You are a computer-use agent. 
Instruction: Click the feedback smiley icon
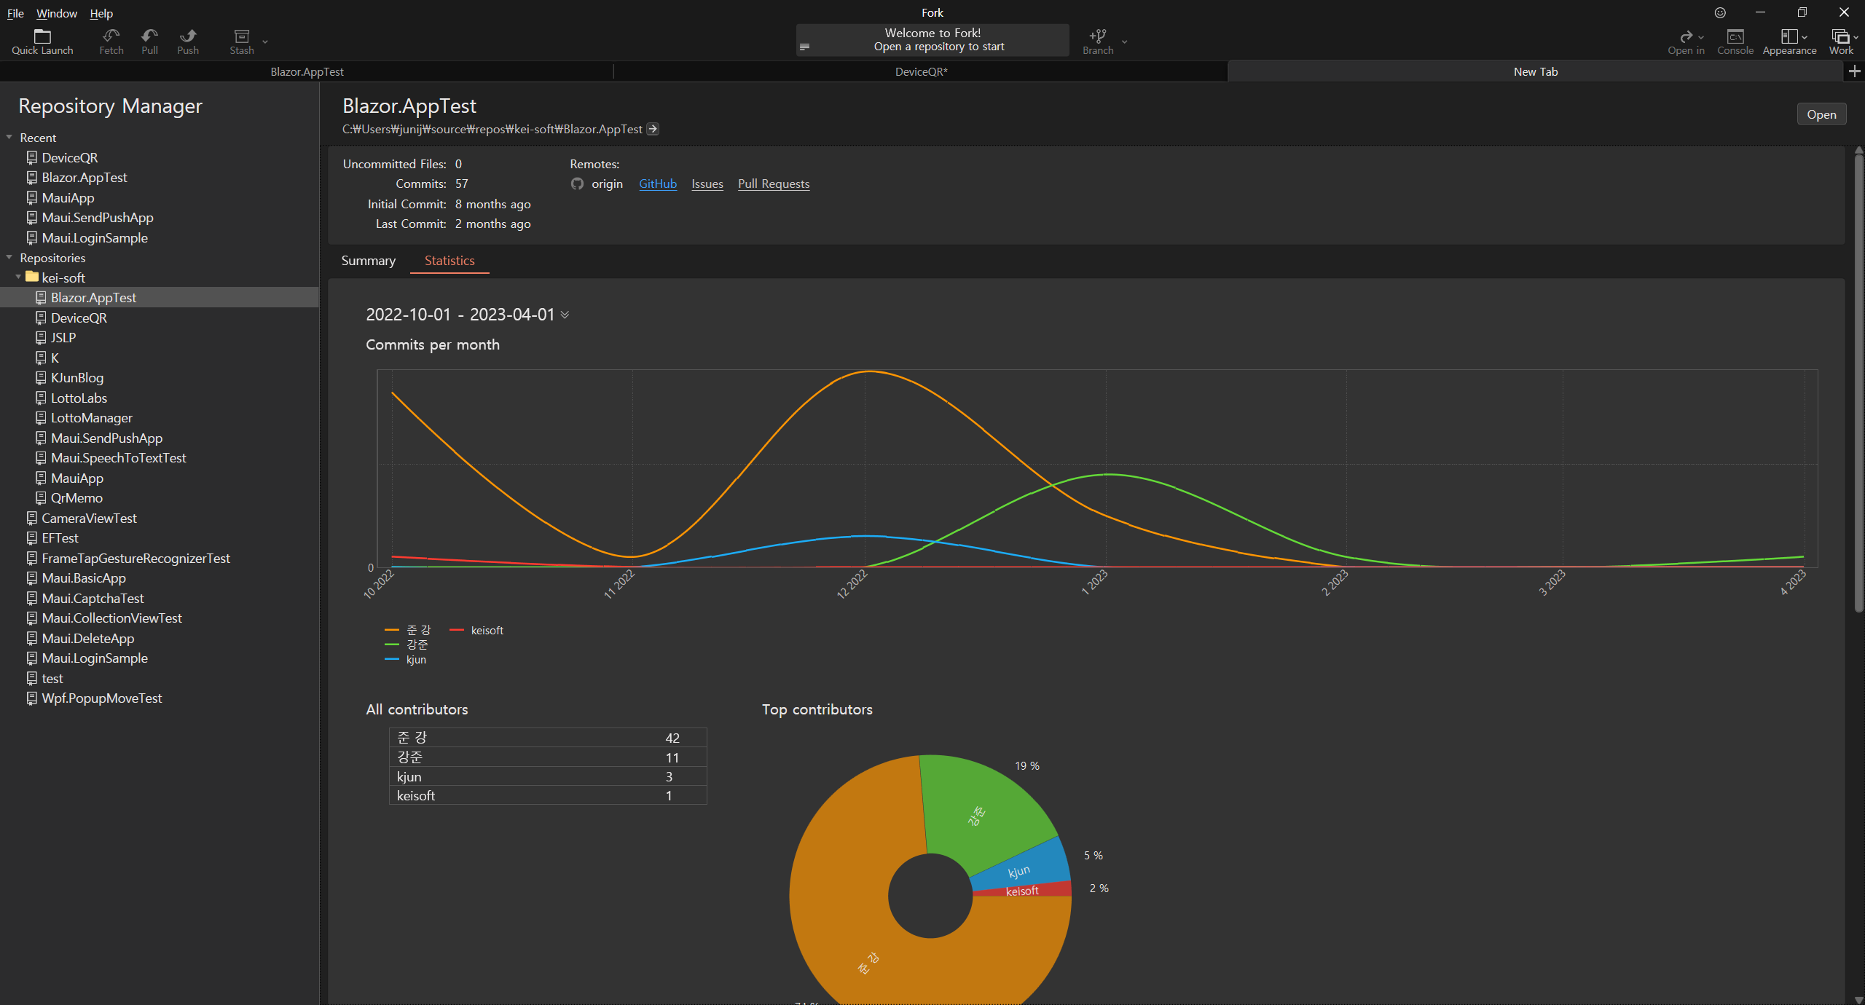click(x=1720, y=12)
